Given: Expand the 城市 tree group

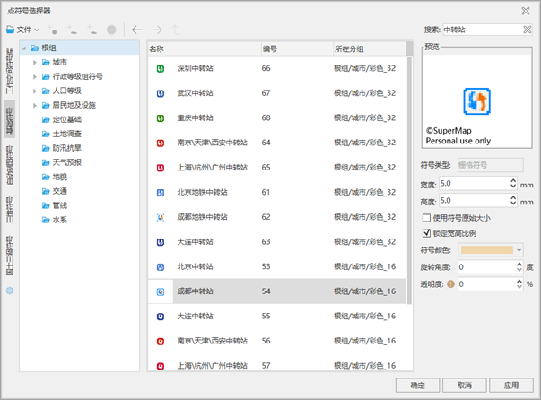Looking at the screenshot, I should 35,63.
